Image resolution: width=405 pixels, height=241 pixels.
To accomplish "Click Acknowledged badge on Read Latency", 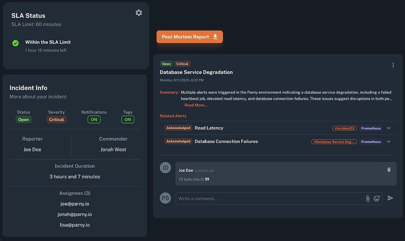I will click(x=178, y=128).
